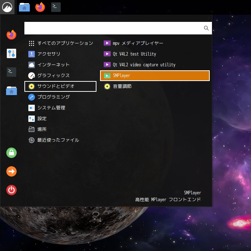The height and width of the screenshot is (251, 251).
Task: Open 音量調節 volume control
Action: point(155,86)
